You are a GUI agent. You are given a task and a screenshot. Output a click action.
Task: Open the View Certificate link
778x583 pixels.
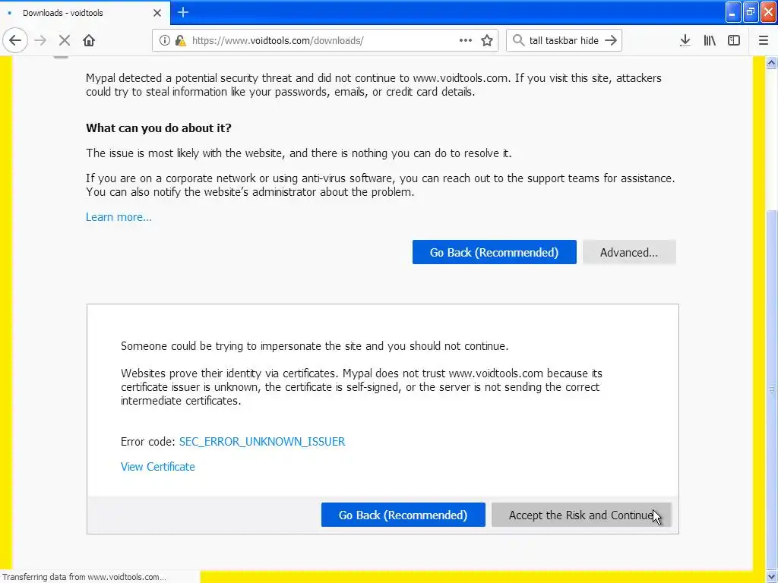[x=158, y=467]
